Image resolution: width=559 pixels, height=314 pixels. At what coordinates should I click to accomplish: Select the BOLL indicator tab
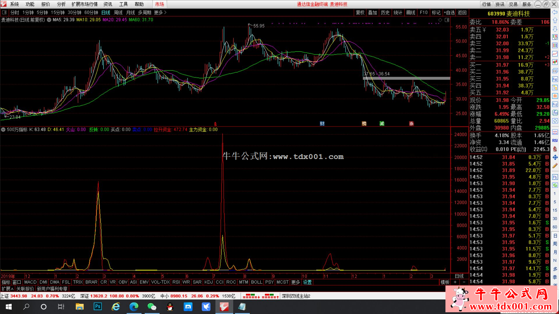[256, 282]
